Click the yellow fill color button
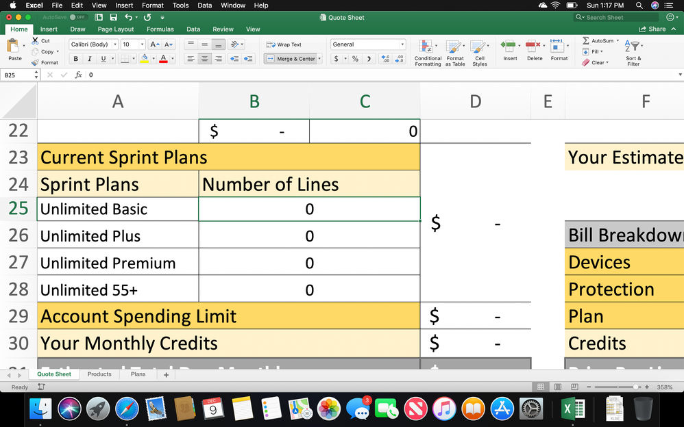The height and width of the screenshot is (427, 684). [x=145, y=58]
